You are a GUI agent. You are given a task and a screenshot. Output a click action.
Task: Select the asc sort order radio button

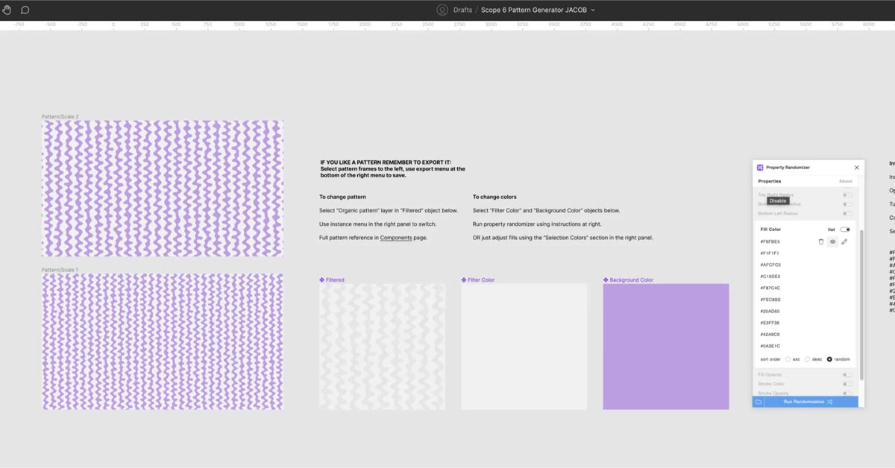788,359
